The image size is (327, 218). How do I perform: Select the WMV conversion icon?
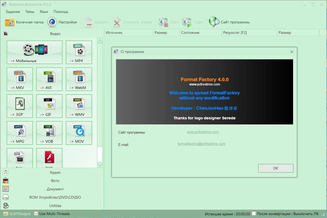click(79, 106)
